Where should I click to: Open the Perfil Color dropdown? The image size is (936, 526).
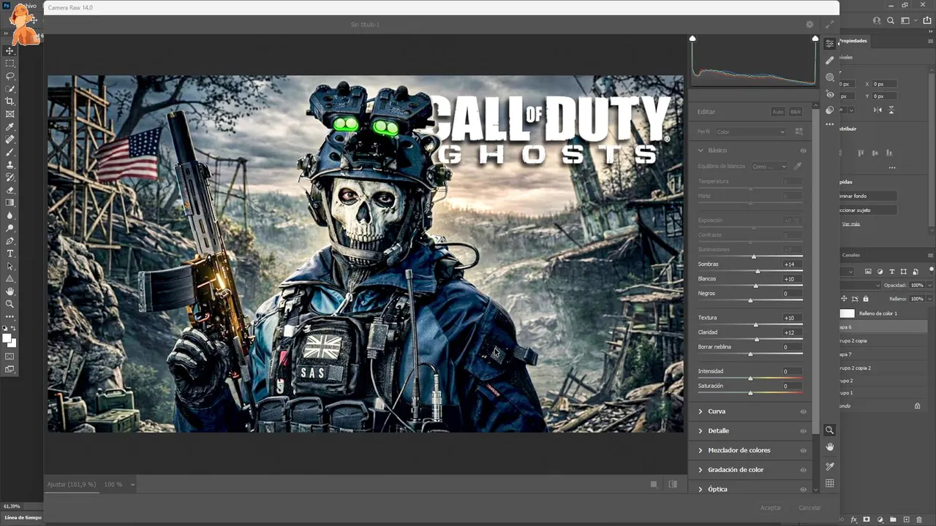point(750,131)
